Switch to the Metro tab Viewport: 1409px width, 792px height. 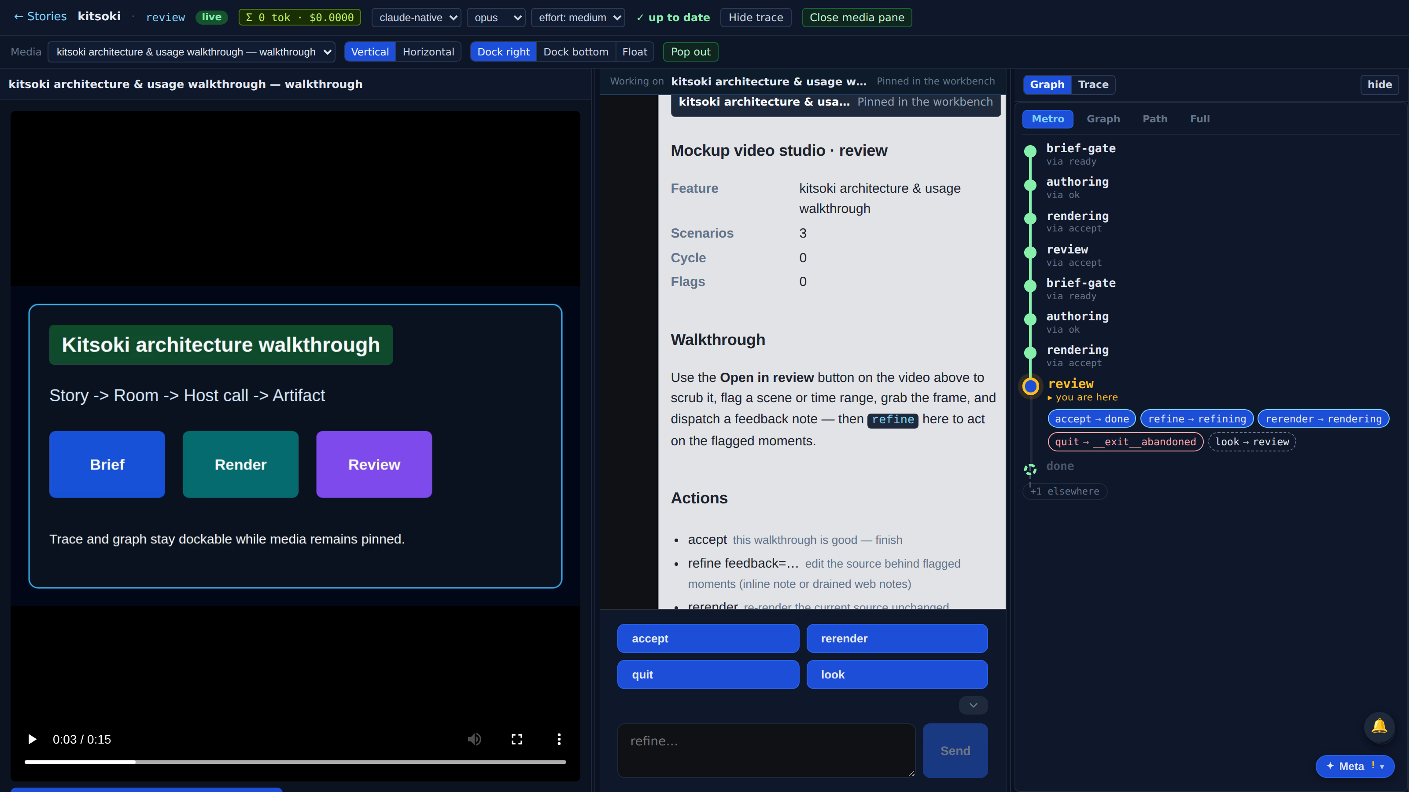pos(1048,119)
